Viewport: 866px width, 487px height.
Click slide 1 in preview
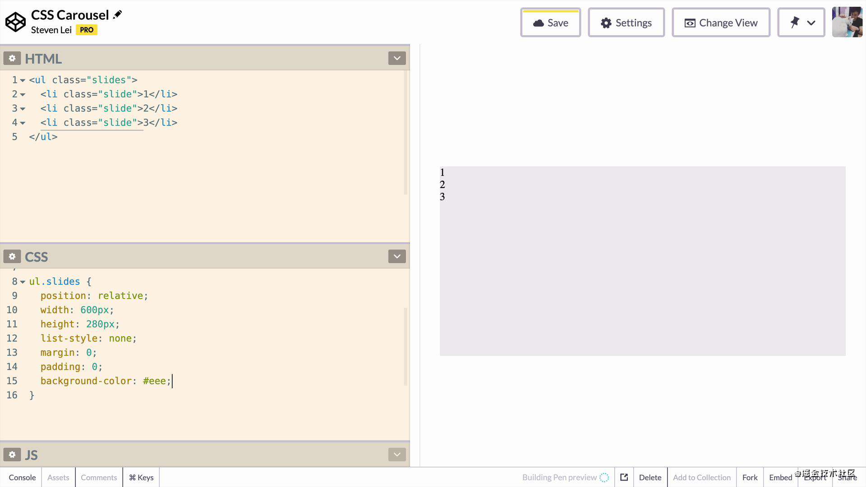point(442,172)
